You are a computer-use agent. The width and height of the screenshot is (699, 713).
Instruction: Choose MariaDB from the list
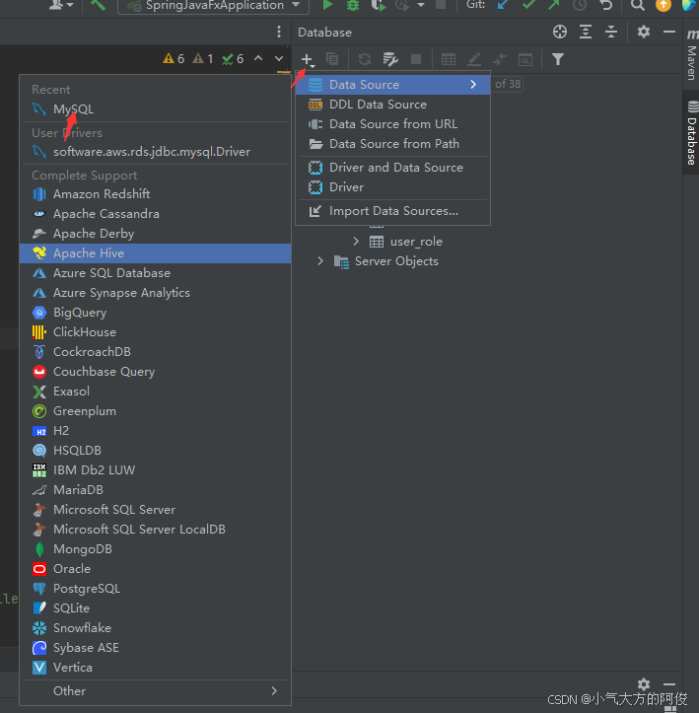[x=155, y=490]
